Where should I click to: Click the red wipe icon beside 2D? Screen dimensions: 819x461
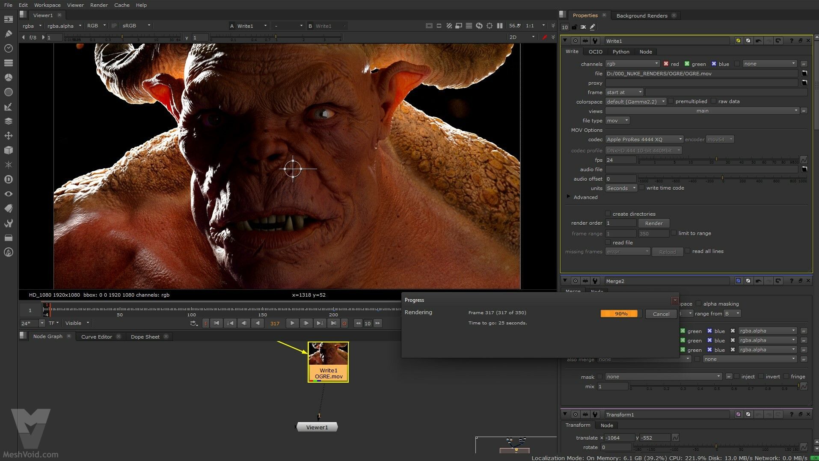click(544, 37)
